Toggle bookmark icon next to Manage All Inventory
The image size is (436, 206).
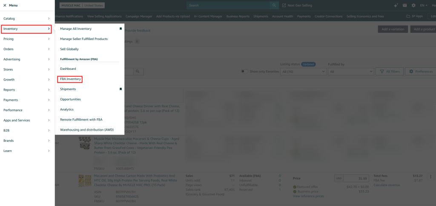coord(120,29)
